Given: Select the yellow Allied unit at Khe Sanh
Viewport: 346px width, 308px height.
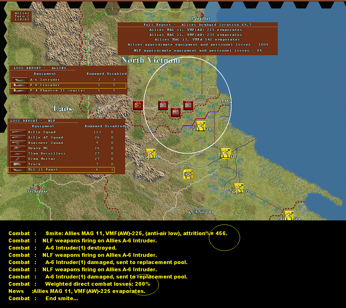Looking at the screenshot, I should [x=150, y=154].
